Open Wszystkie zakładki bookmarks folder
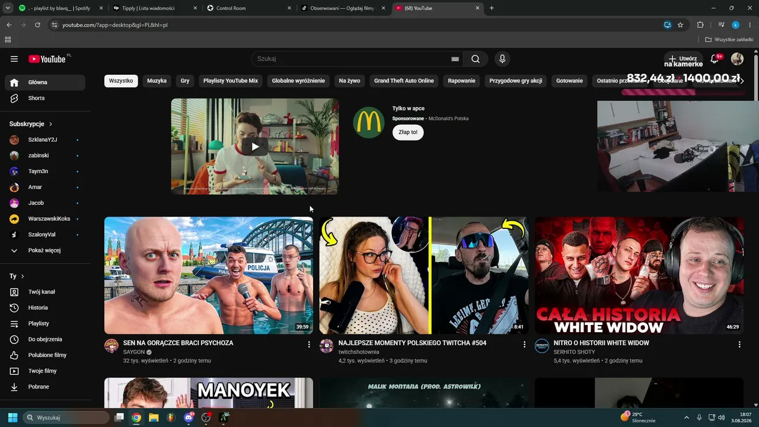759x427 pixels. (x=729, y=40)
